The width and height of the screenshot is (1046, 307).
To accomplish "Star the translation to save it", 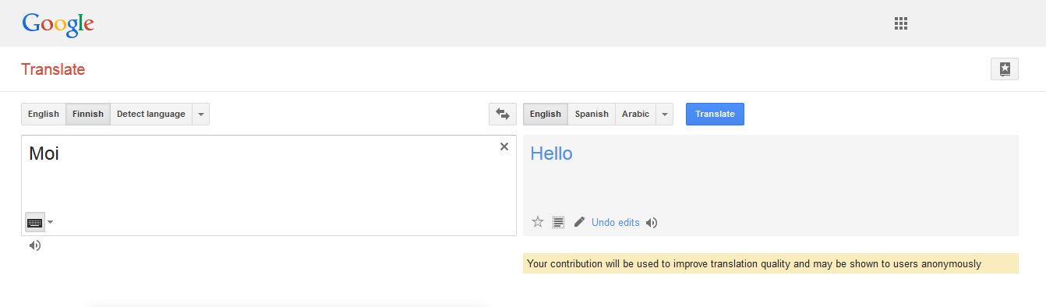I will pos(538,222).
